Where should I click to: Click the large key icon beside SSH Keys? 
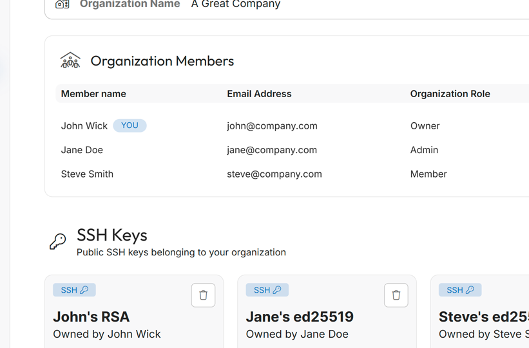[x=58, y=241]
